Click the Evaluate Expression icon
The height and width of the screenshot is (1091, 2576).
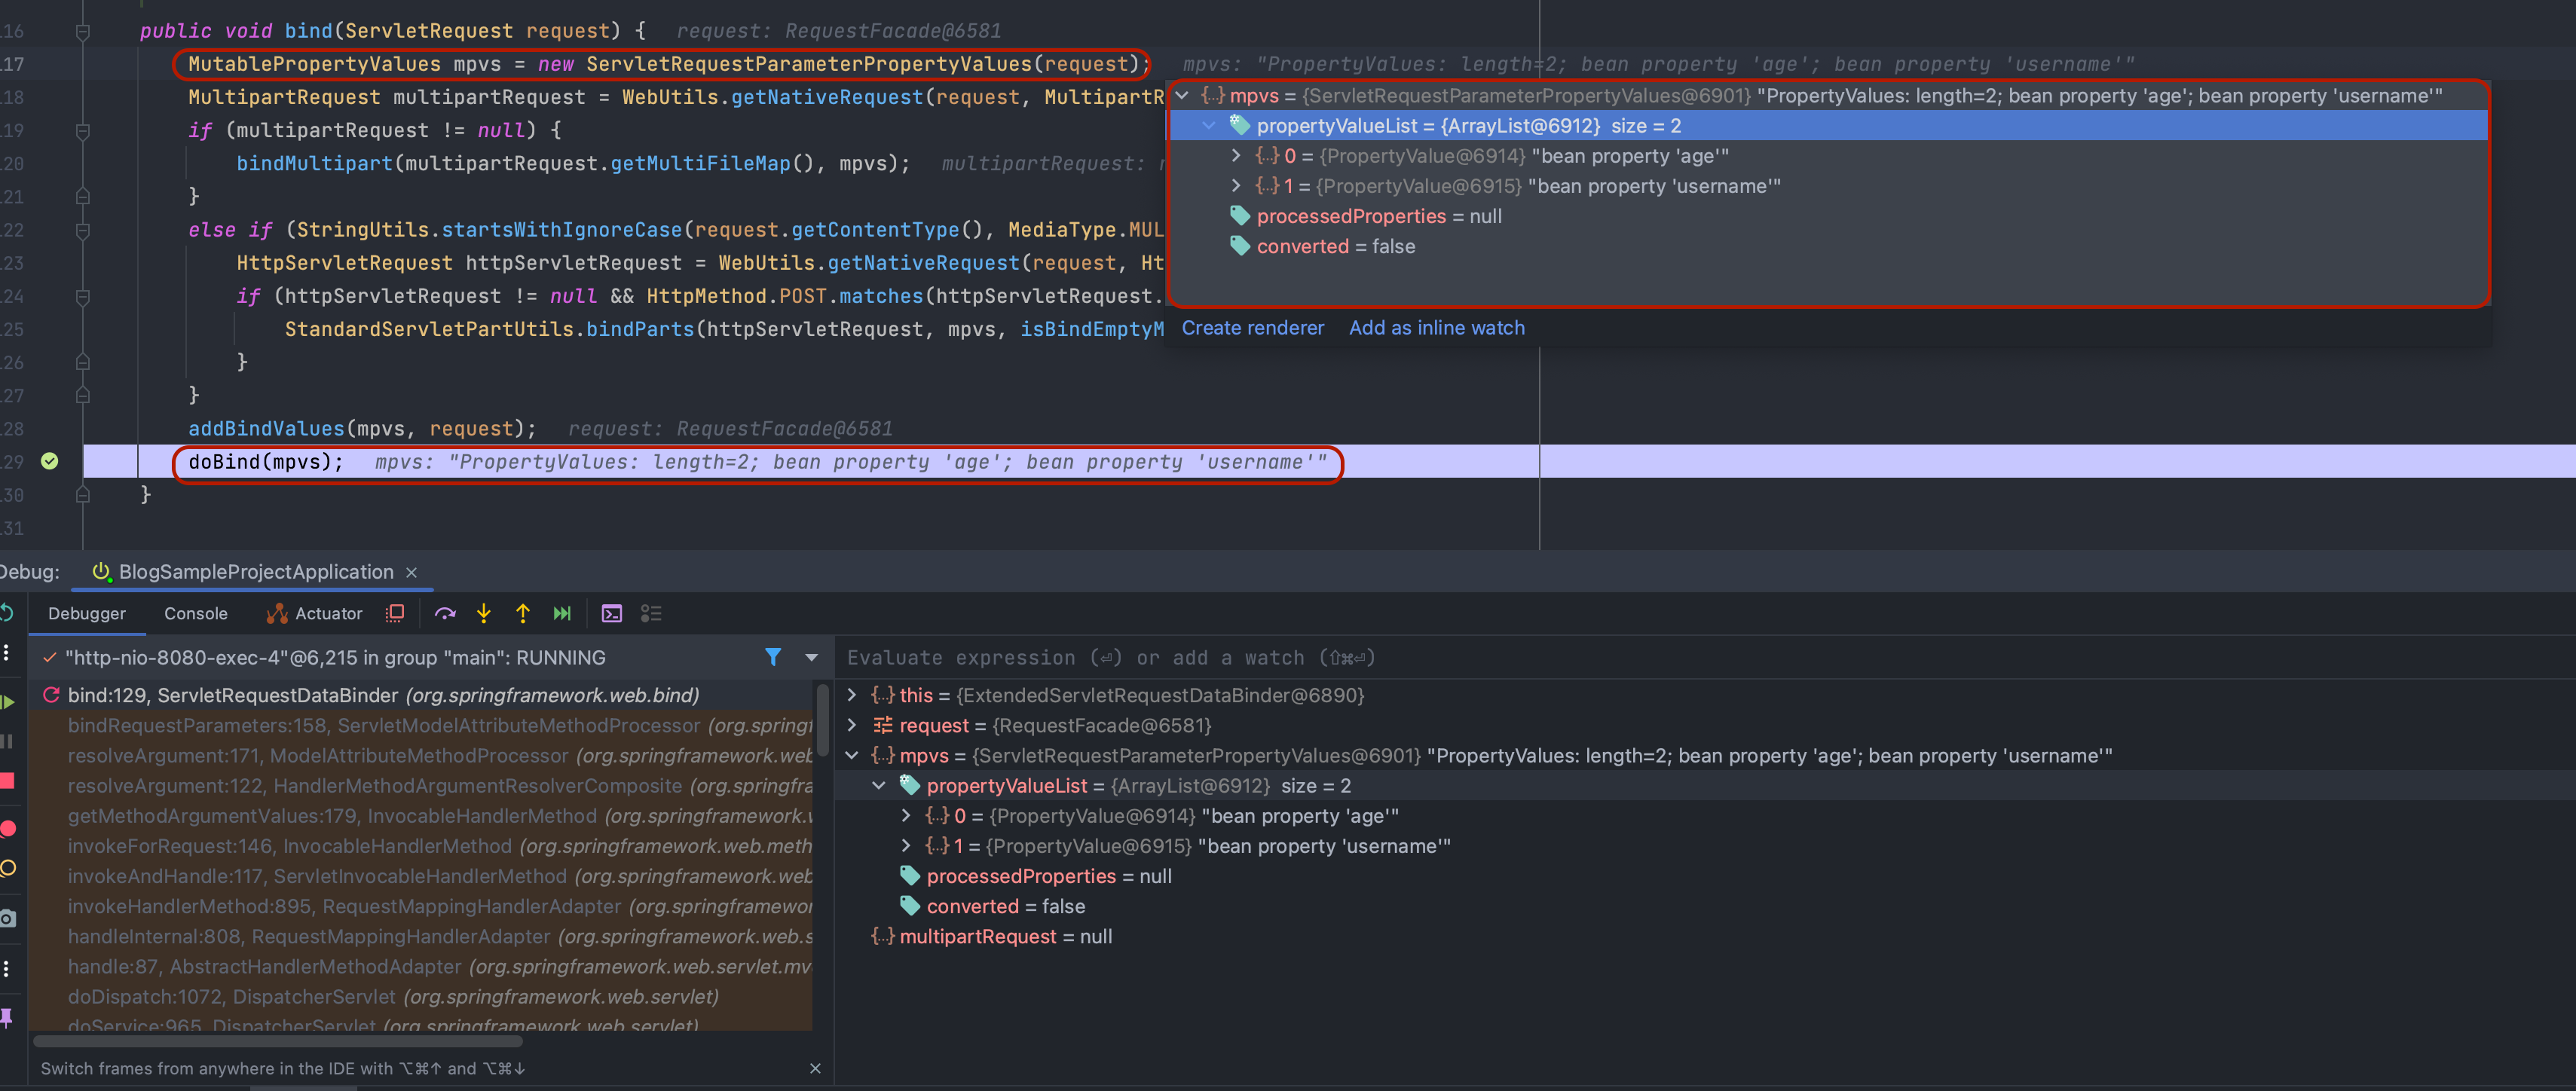click(612, 613)
